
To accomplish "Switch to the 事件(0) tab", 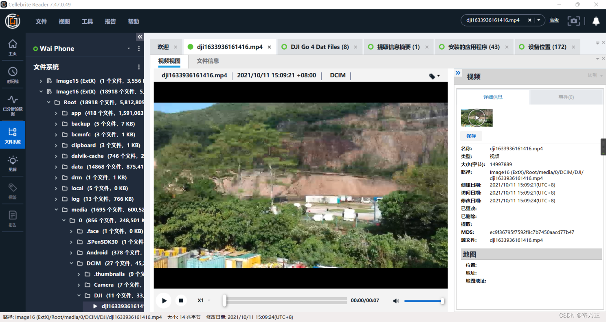I will 566,97.
